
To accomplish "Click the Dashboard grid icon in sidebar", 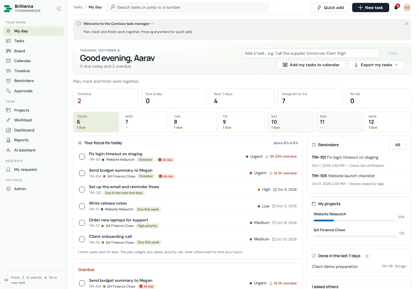I will [8, 130].
